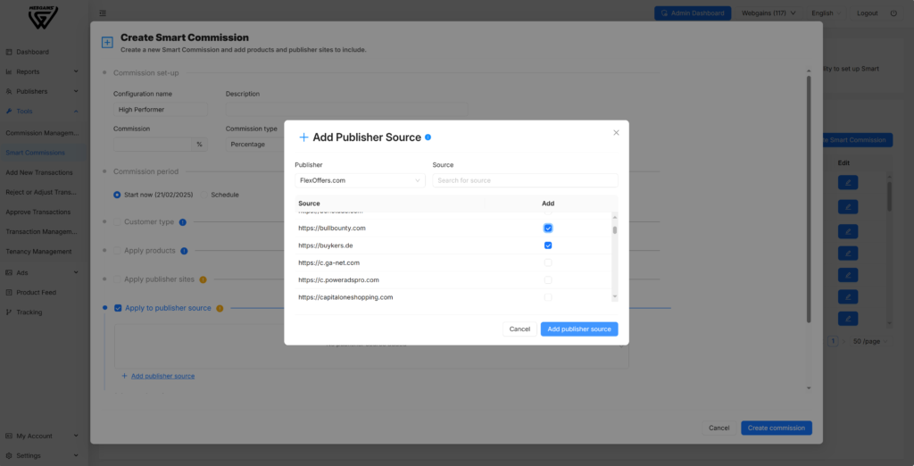Screen dimensions: 914x466
Task: Click the Configuration name field
Action: click(x=161, y=109)
